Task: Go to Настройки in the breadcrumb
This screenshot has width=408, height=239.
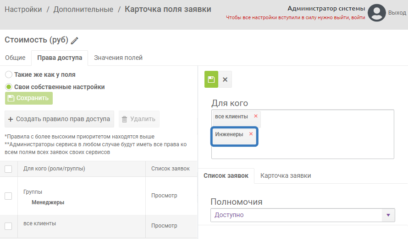Action: coord(23,9)
